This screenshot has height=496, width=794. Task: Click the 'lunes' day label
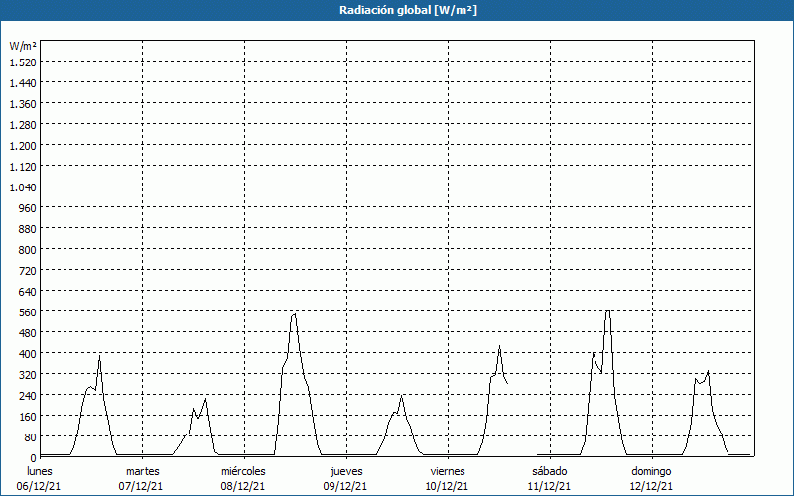(x=40, y=471)
